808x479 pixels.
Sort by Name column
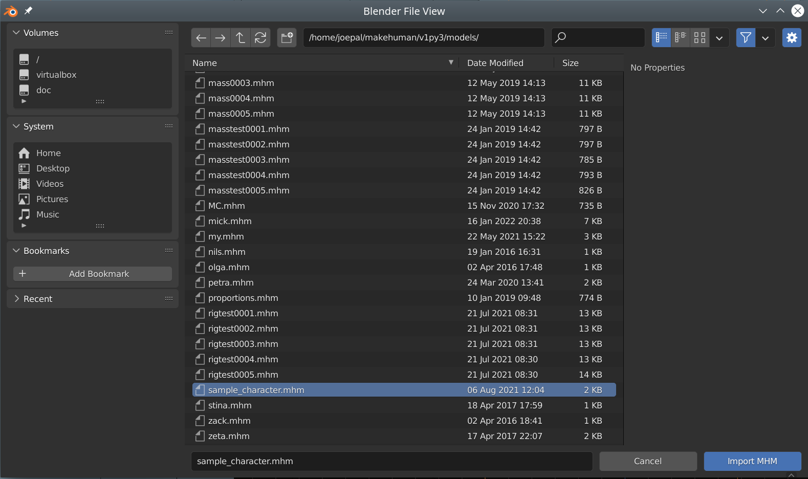(x=322, y=63)
